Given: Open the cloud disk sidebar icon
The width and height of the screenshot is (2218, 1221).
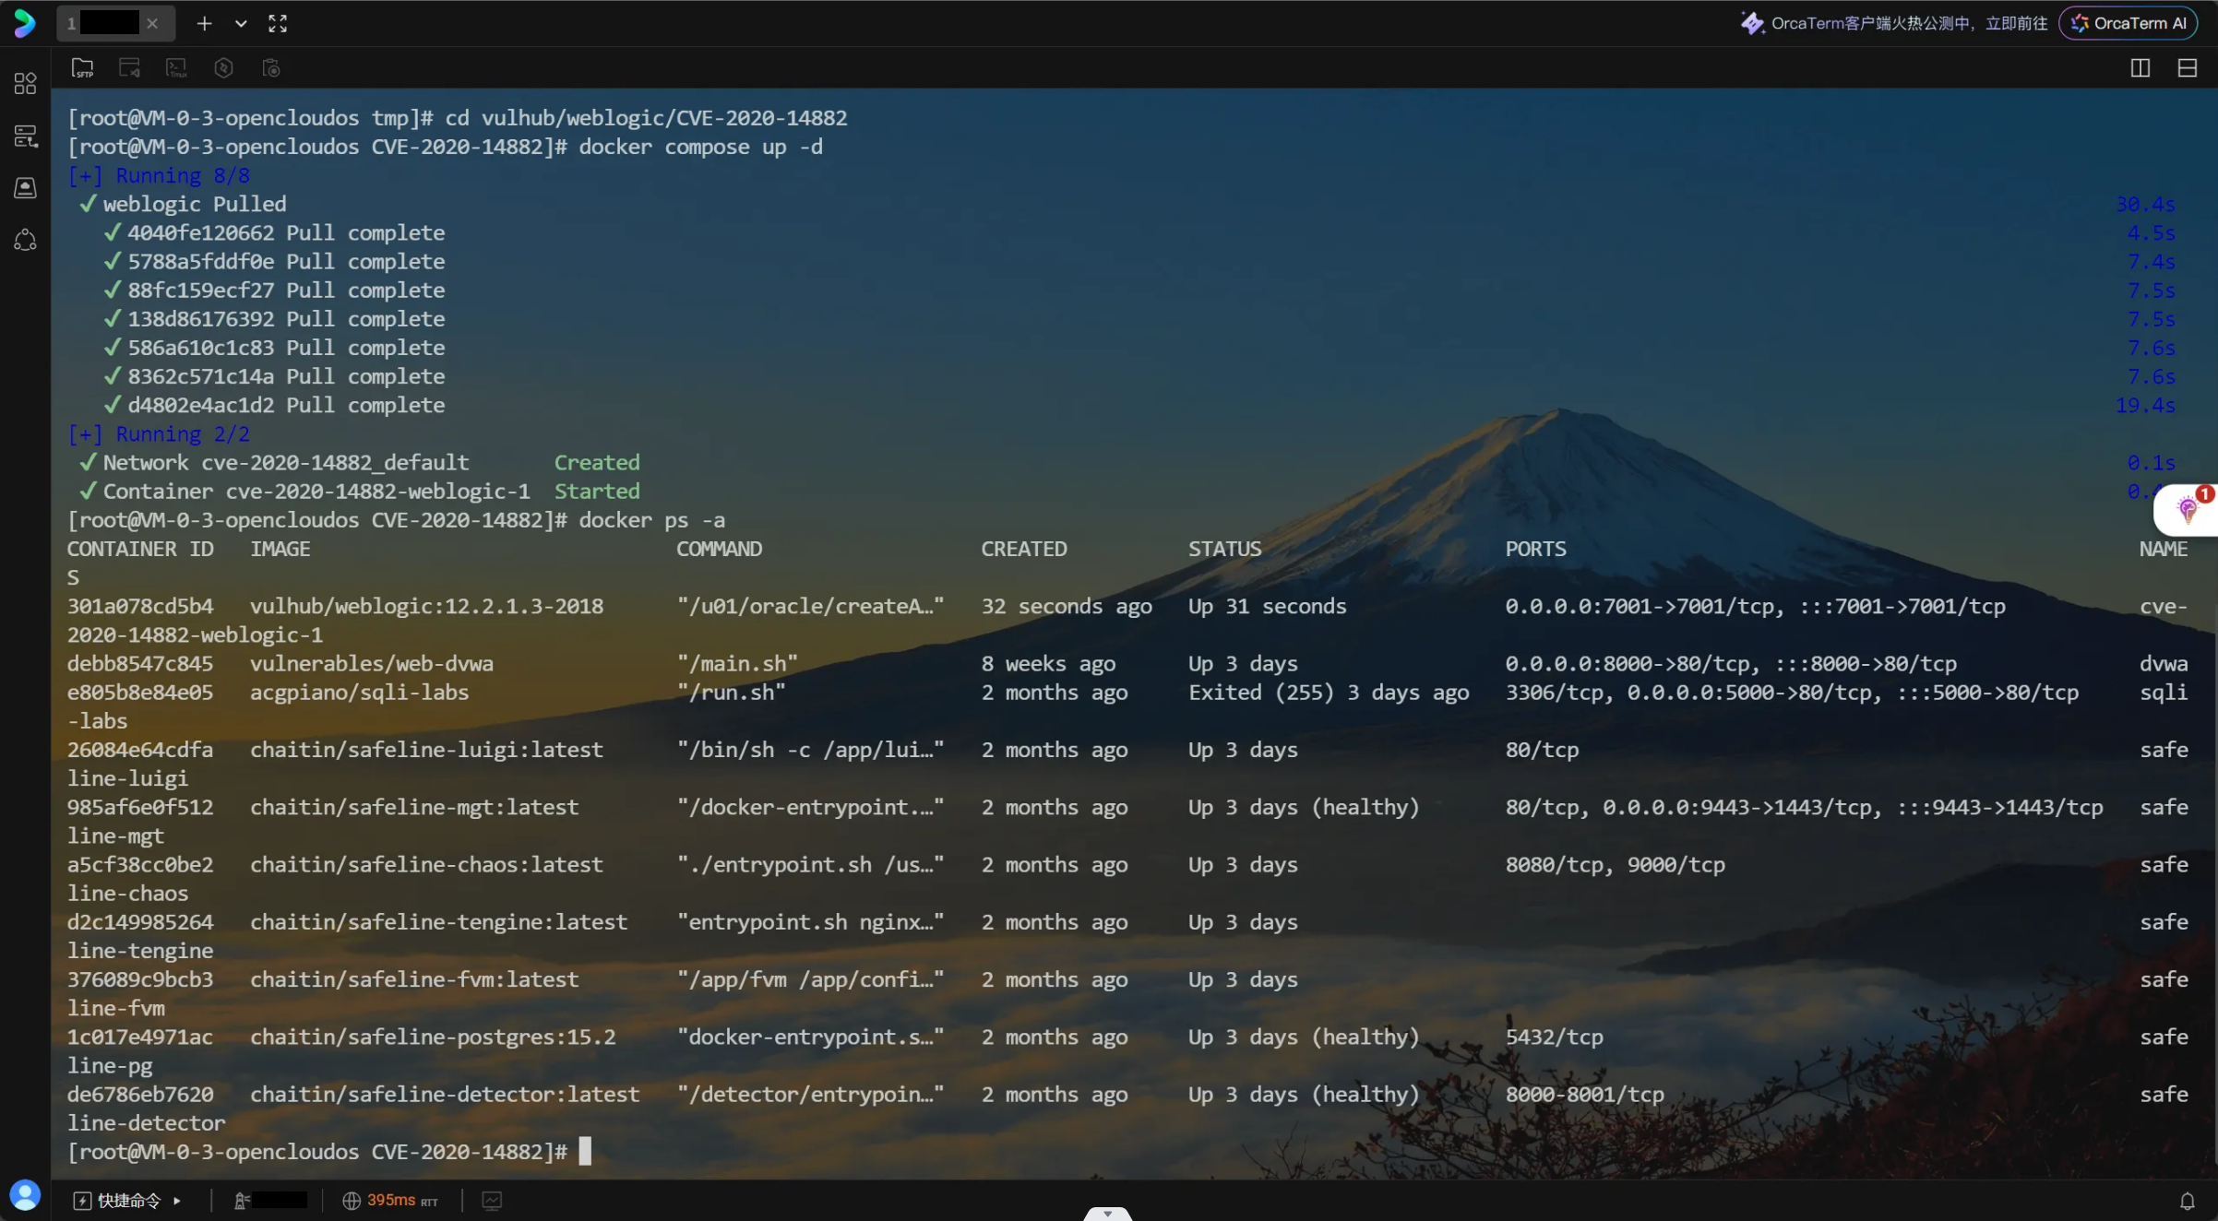Looking at the screenshot, I should [25, 188].
